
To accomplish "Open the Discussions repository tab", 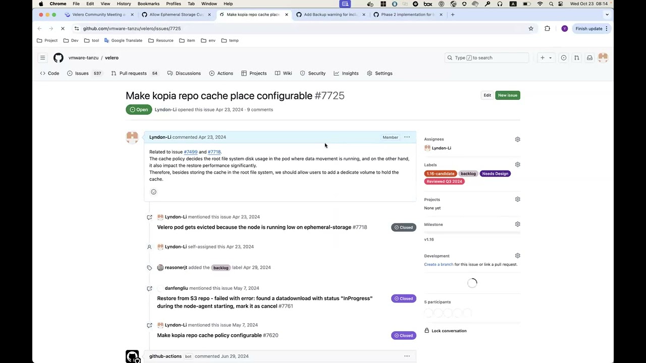I will [184, 74].
